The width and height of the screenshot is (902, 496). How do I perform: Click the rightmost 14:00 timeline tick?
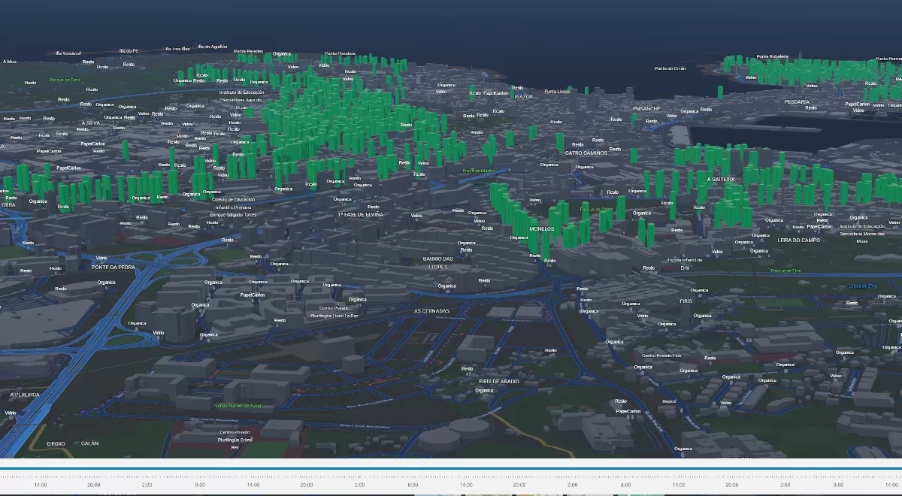(891, 485)
